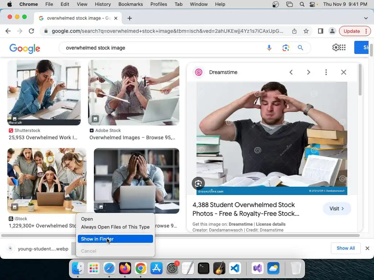The height and width of the screenshot is (280, 374).
Task: Open the History menu
Action: pos(103,4)
